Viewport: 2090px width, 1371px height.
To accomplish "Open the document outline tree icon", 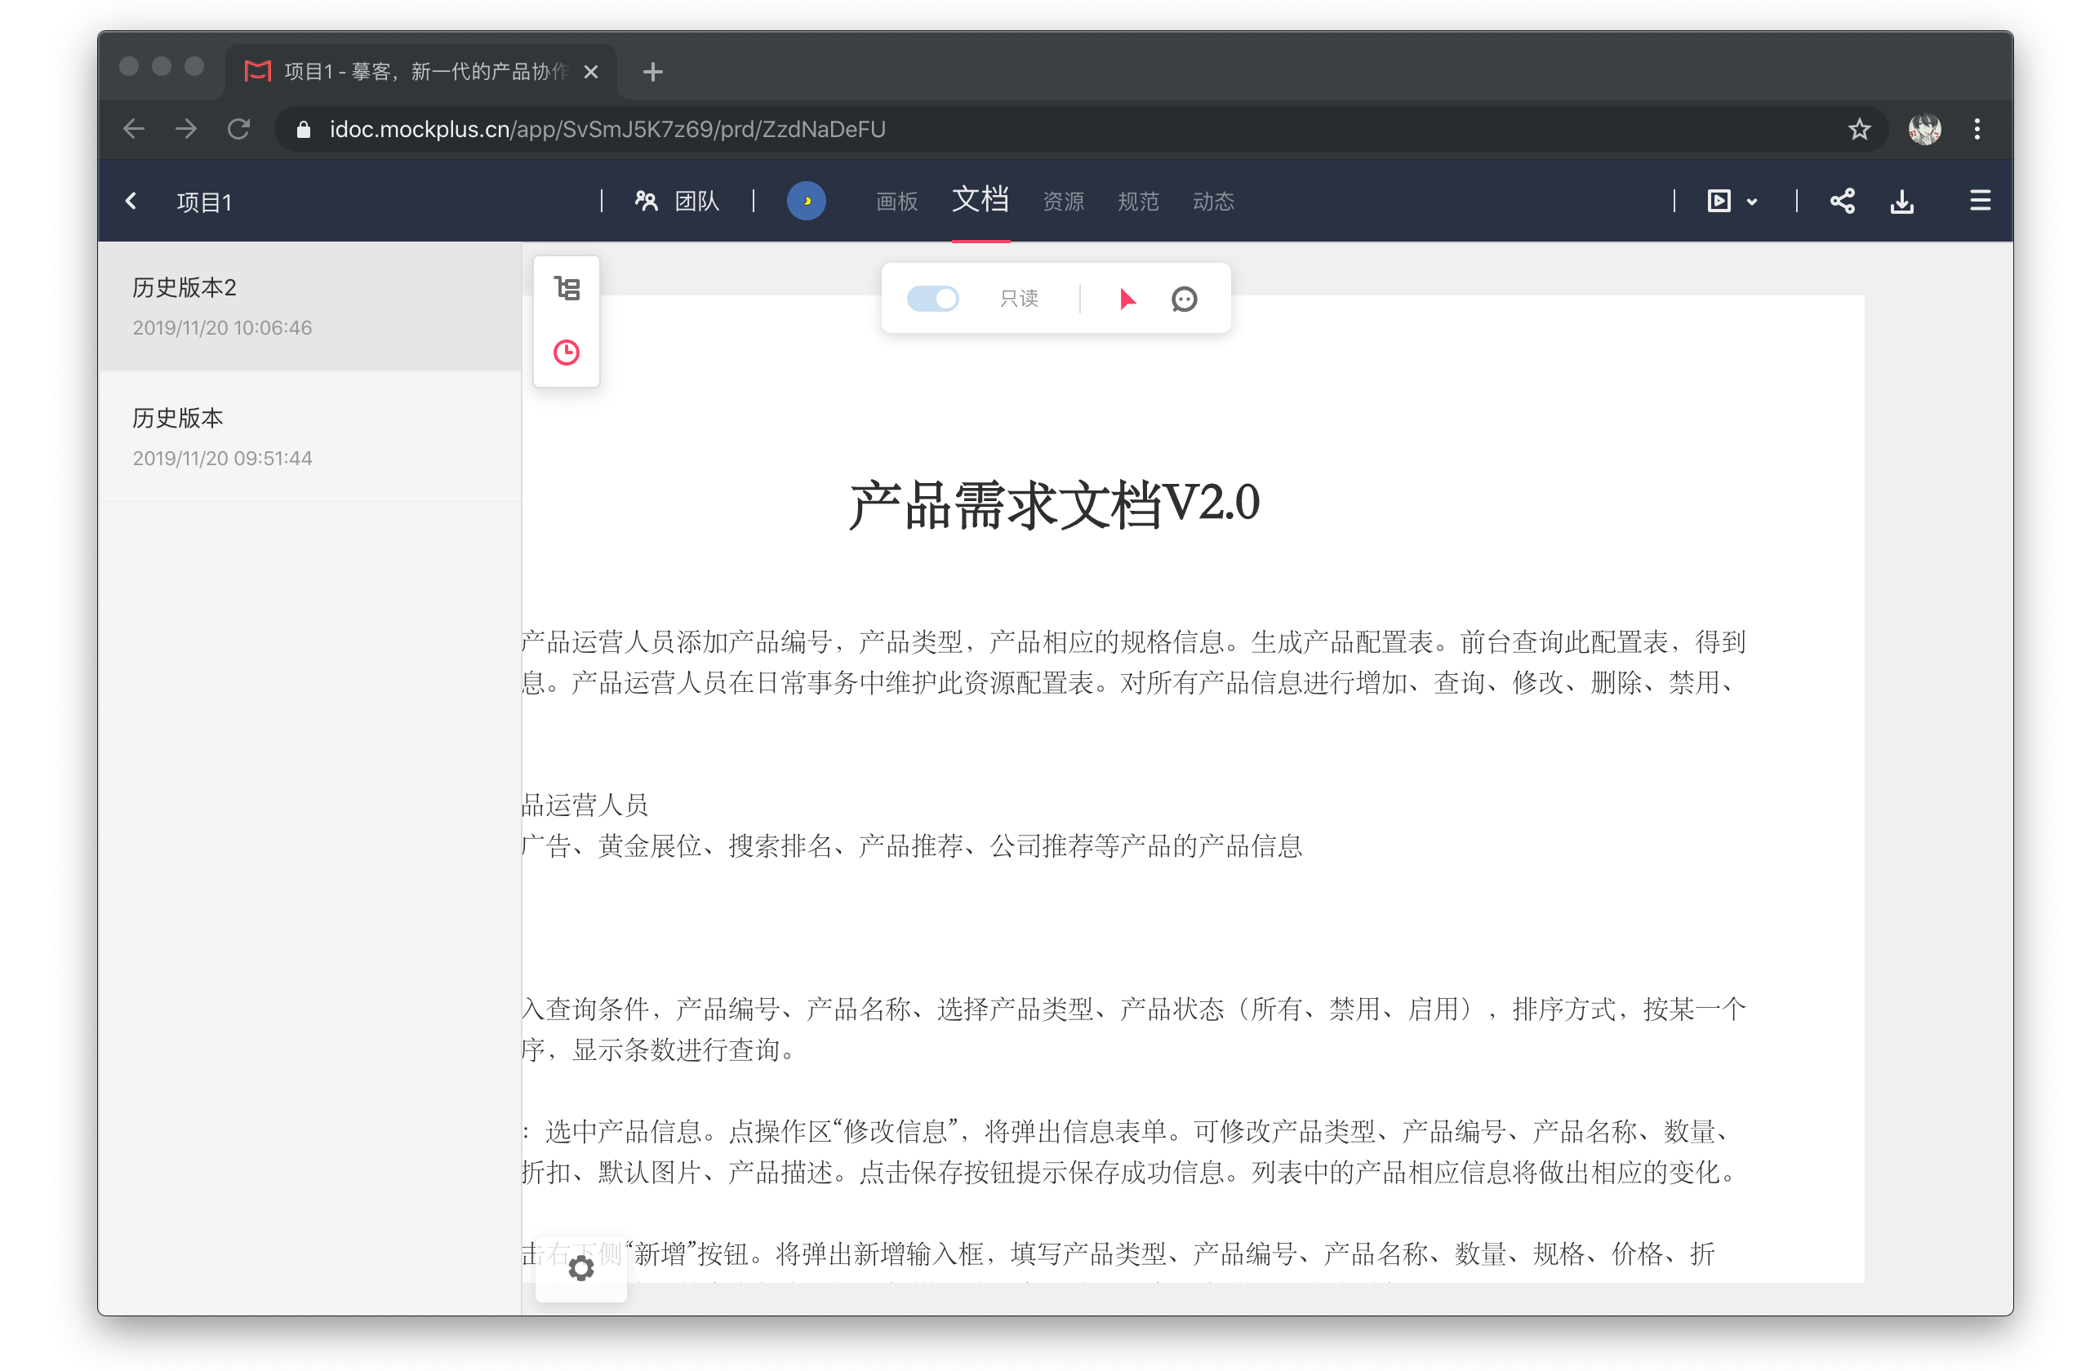I will 567,288.
